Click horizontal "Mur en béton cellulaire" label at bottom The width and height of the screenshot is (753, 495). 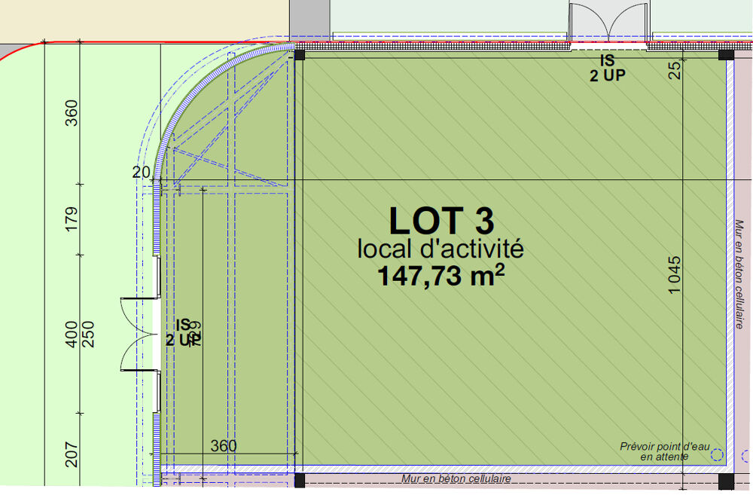tap(456, 478)
